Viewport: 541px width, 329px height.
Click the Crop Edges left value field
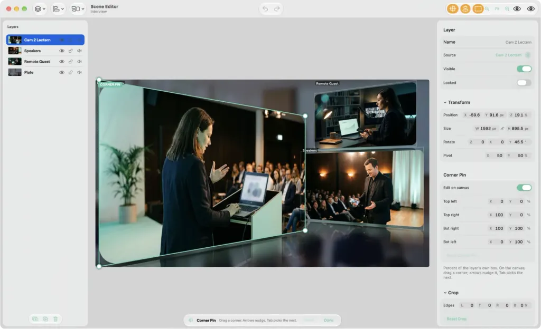click(x=468, y=305)
